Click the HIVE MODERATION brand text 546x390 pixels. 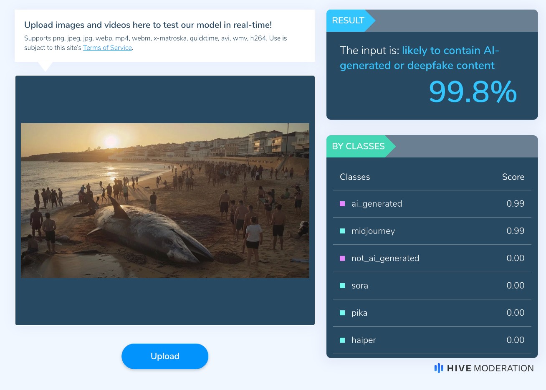click(490, 368)
